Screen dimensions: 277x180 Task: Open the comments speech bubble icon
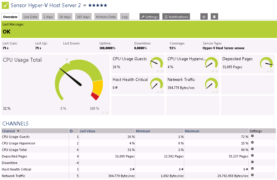[x=204, y=17]
